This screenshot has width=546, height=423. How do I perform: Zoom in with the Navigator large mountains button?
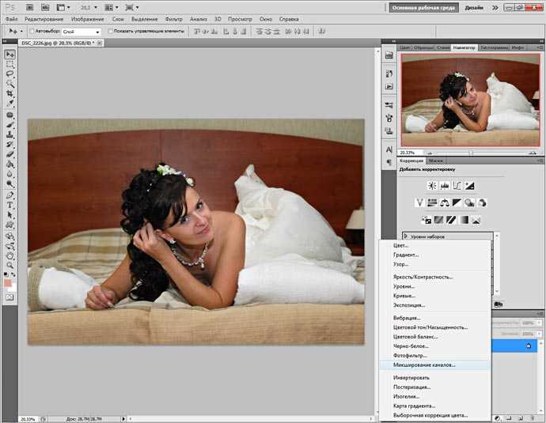(x=533, y=153)
